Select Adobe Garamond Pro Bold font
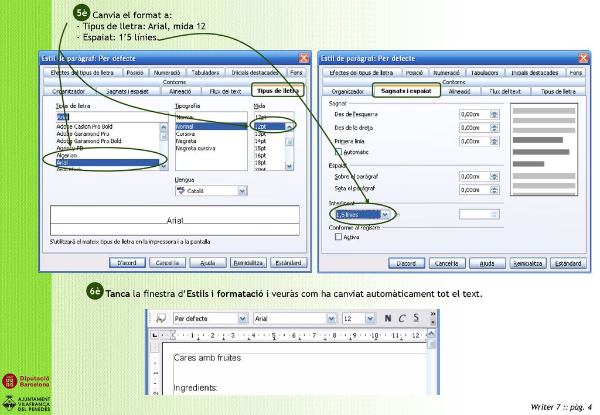 (x=107, y=141)
